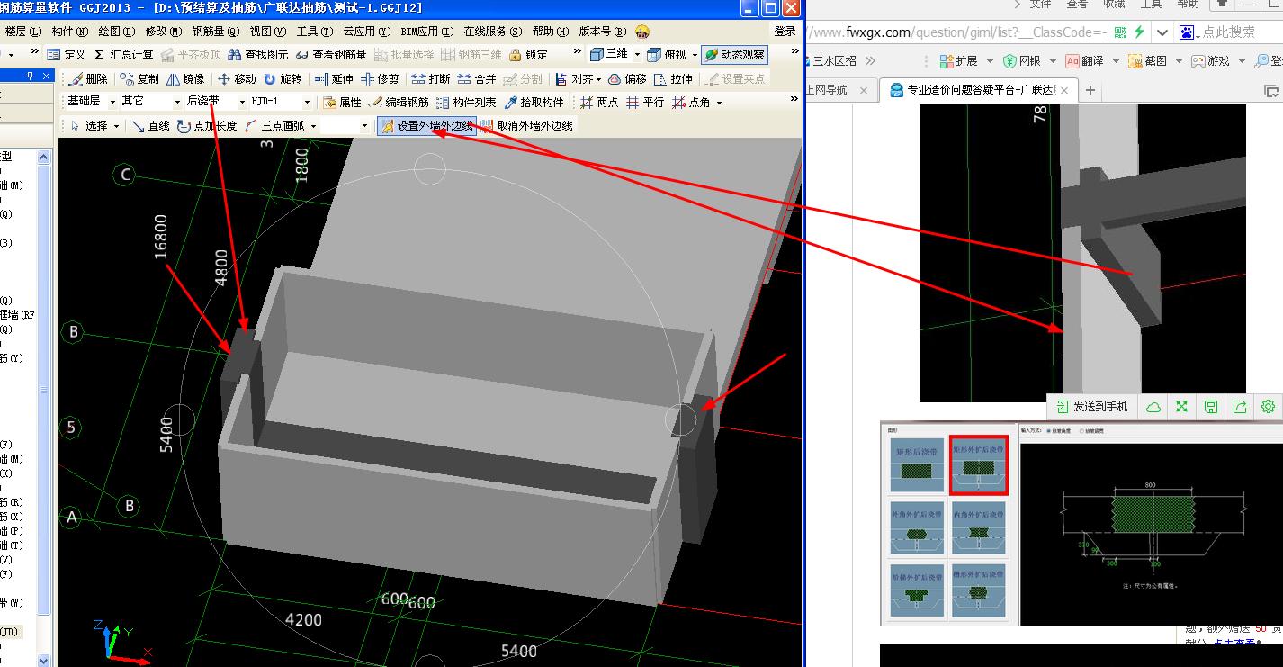Viewport: 1283px width, 667px height.
Task: Click the 点此搜索 browser search box
Action: click(x=1228, y=32)
